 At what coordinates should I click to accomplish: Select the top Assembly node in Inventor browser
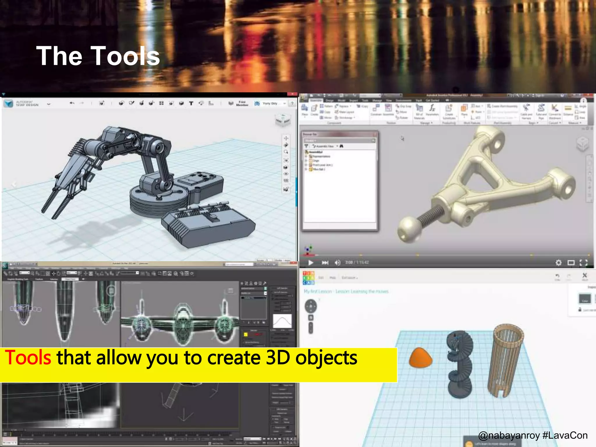pos(314,152)
